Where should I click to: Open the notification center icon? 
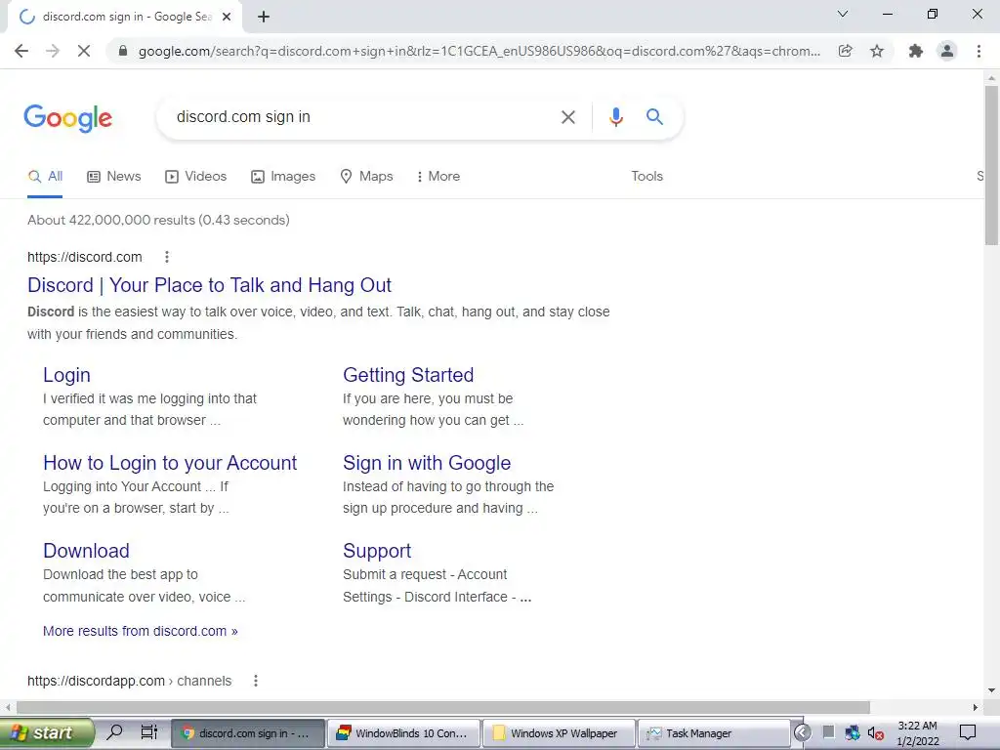(968, 733)
